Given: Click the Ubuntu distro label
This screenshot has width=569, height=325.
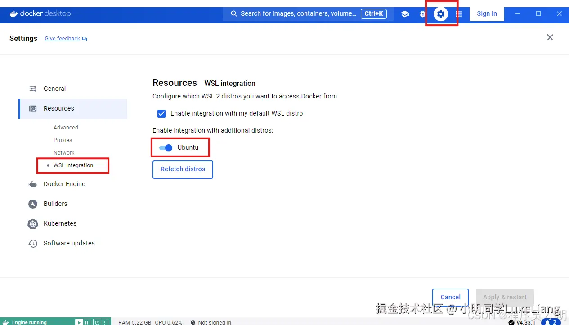Looking at the screenshot, I should (188, 147).
